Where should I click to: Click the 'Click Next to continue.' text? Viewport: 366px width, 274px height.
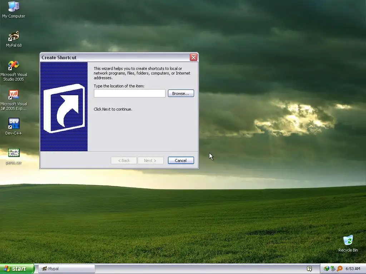coord(113,109)
